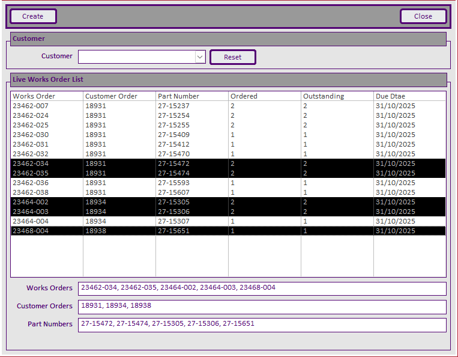This screenshot has height=357, width=458.
Task: Click the Create button
Action: pyautogui.click(x=33, y=16)
